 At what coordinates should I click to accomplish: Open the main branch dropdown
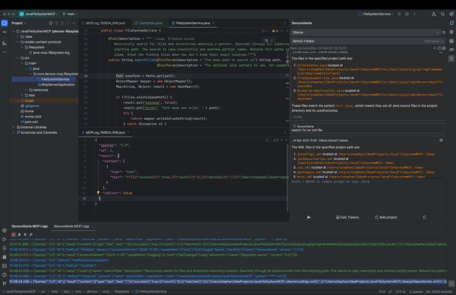70,14
